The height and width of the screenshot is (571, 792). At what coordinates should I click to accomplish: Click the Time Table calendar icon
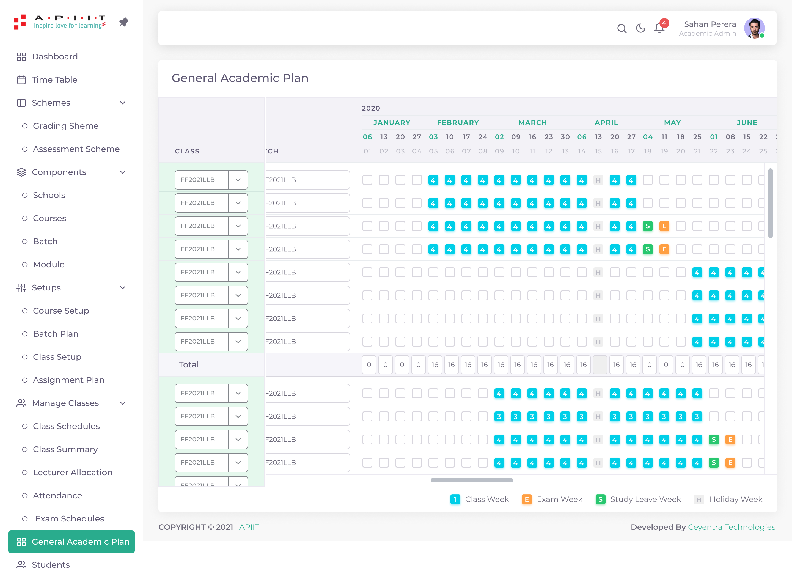pyautogui.click(x=21, y=79)
